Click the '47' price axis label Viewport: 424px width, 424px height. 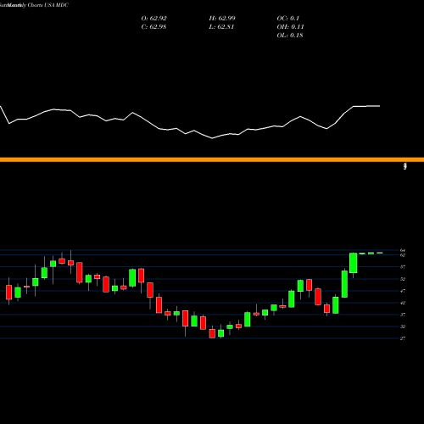click(x=403, y=291)
